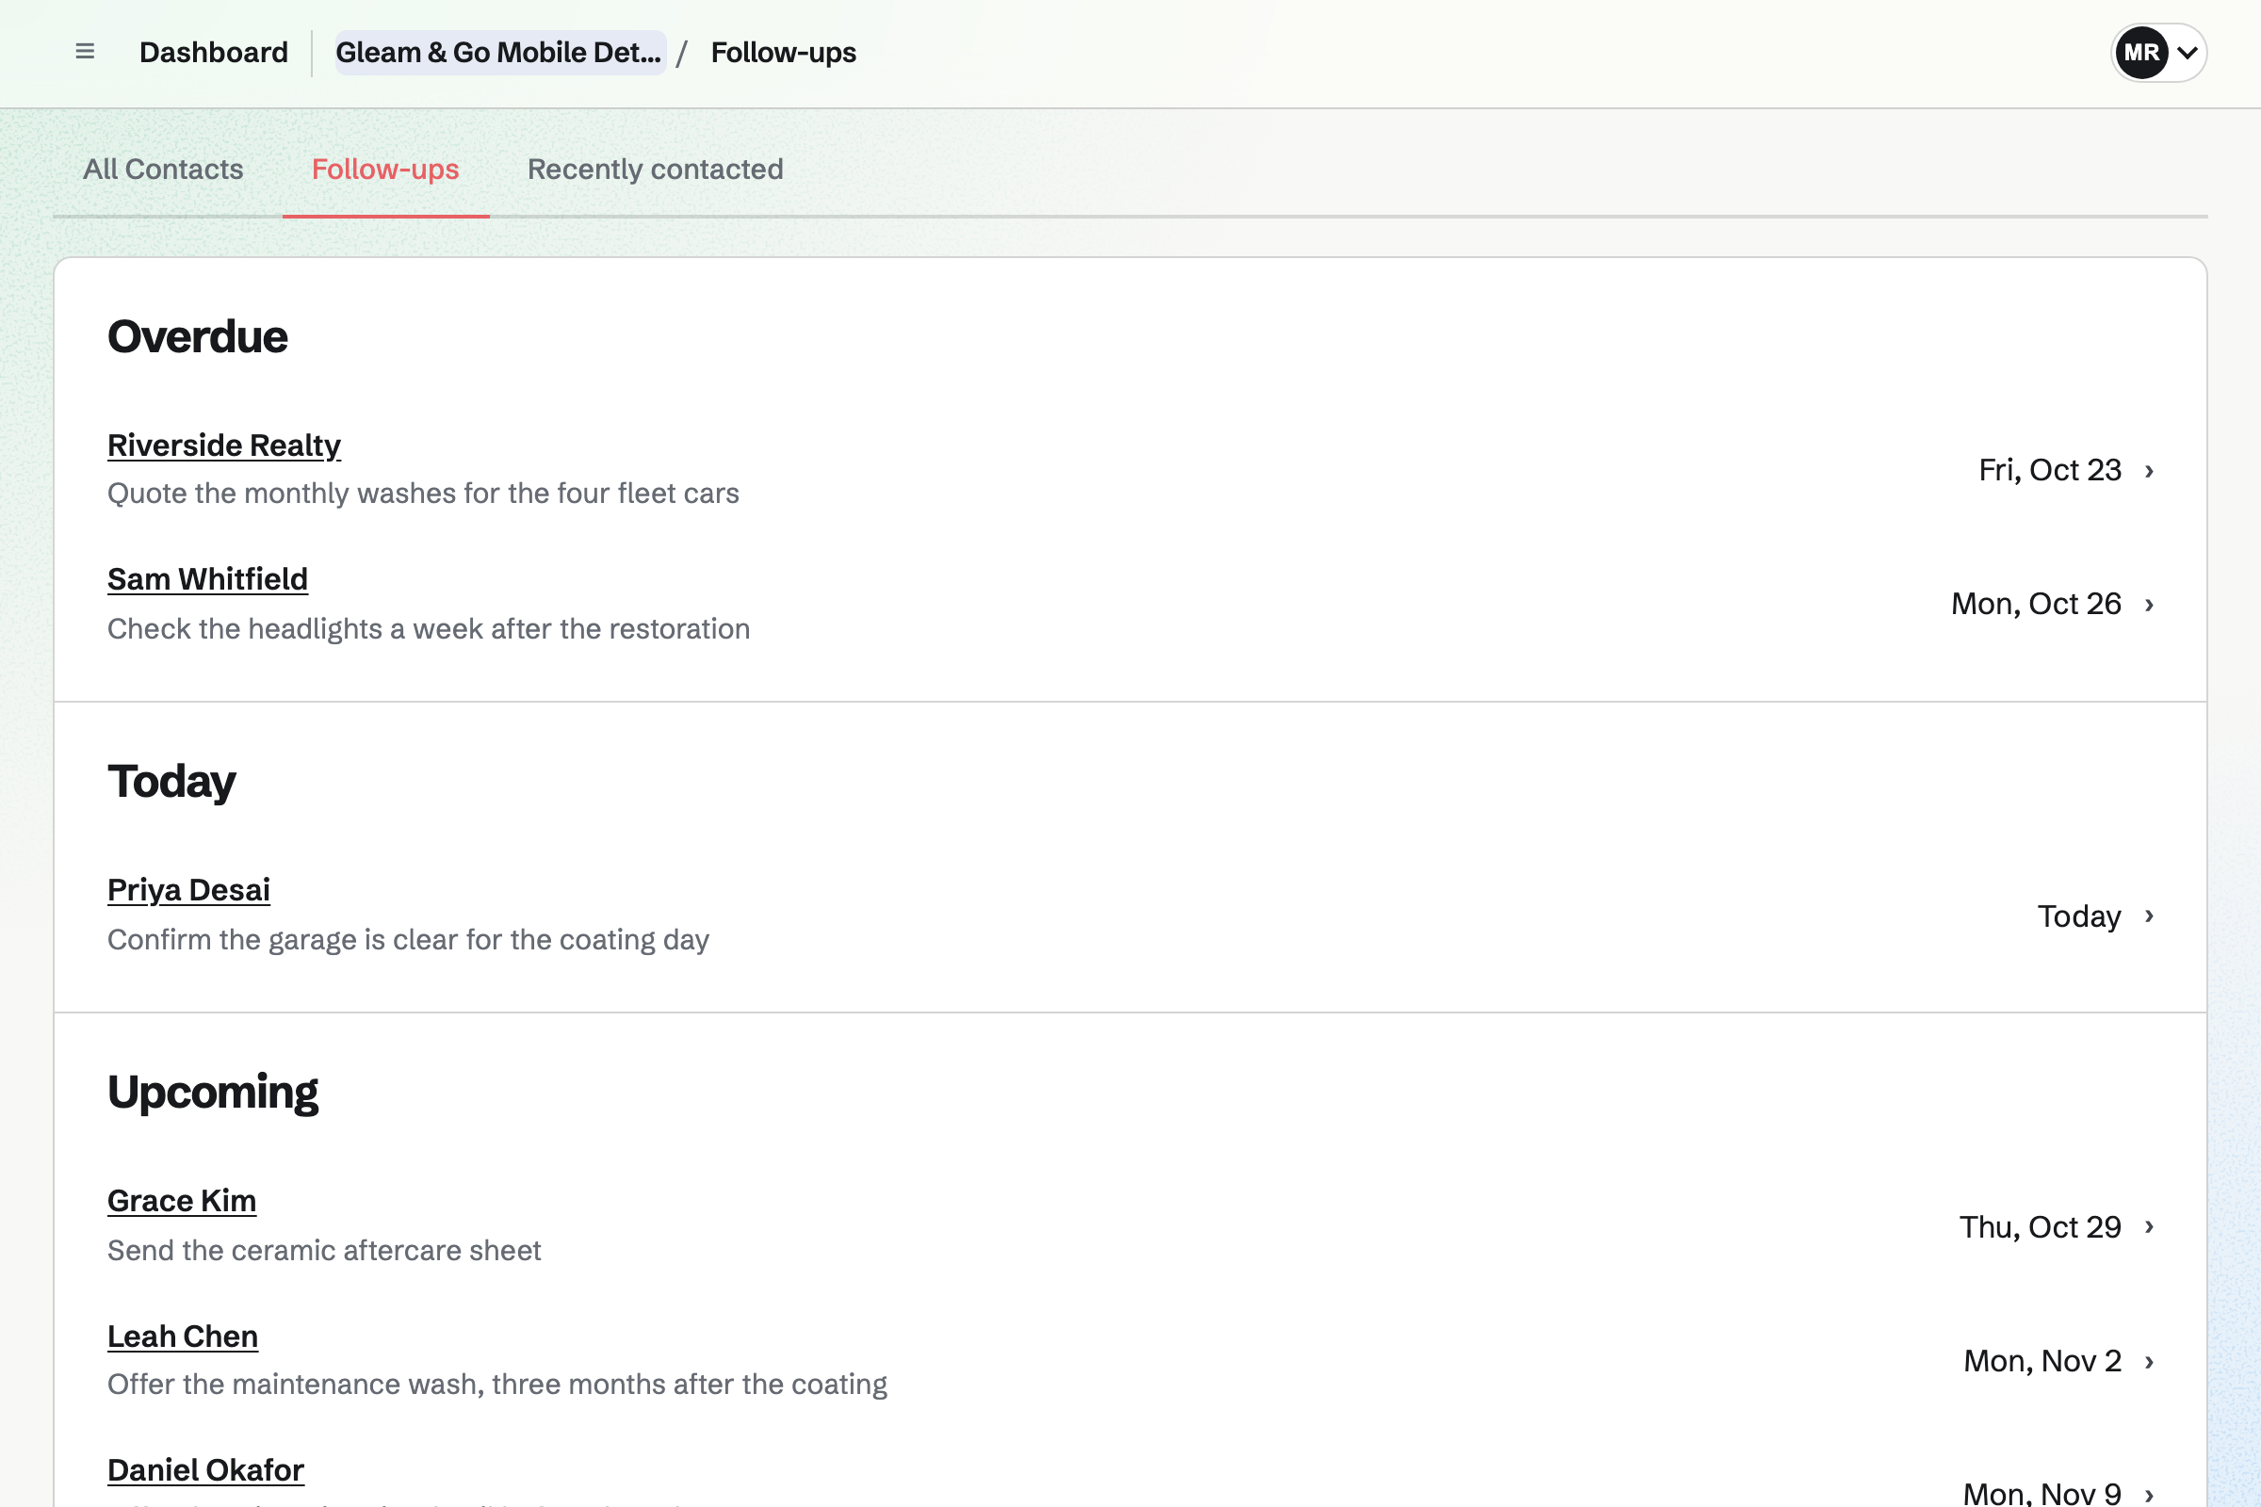Open Daniel Okafor contact
Image resolution: width=2261 pixels, height=1507 pixels.
205,1469
